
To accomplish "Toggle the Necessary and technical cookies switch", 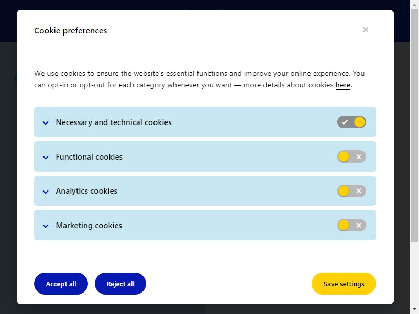I will coord(351,122).
